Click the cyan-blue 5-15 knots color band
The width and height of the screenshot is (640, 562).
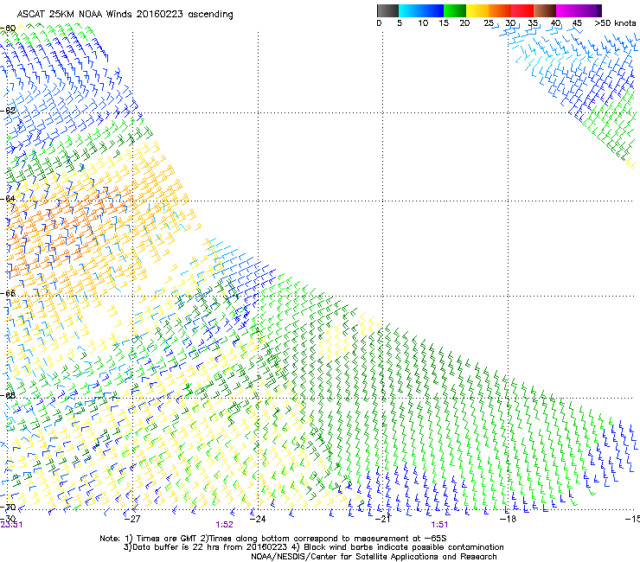[421, 10]
